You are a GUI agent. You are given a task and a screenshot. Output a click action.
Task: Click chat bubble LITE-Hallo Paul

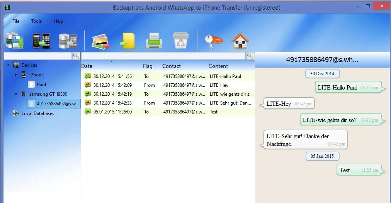tap(350, 87)
